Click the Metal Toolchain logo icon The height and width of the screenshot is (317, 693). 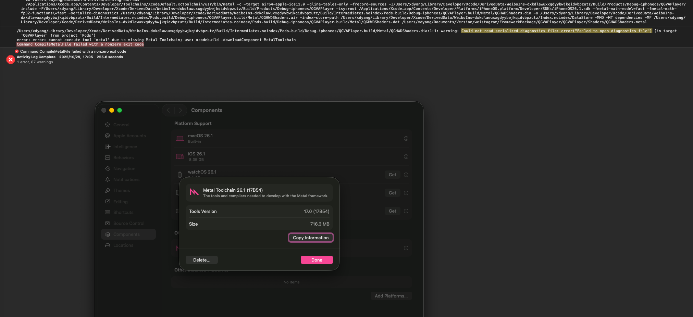click(194, 192)
